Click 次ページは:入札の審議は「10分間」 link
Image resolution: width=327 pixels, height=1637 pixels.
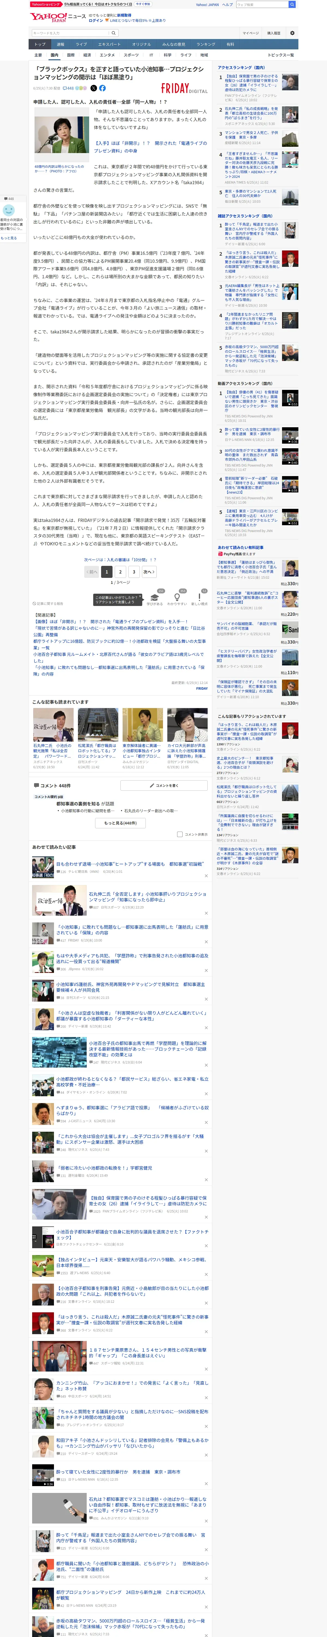pyautogui.click(x=120, y=560)
